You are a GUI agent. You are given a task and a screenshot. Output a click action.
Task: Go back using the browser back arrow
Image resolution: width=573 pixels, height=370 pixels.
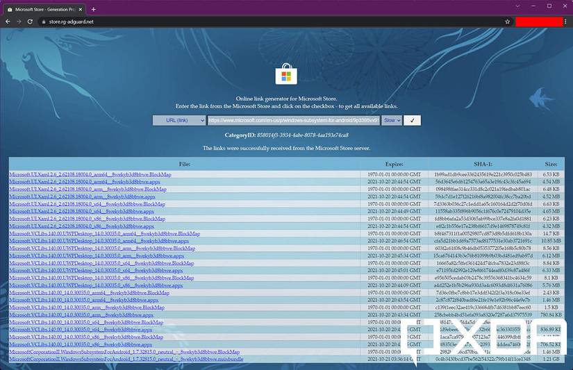tap(8, 22)
